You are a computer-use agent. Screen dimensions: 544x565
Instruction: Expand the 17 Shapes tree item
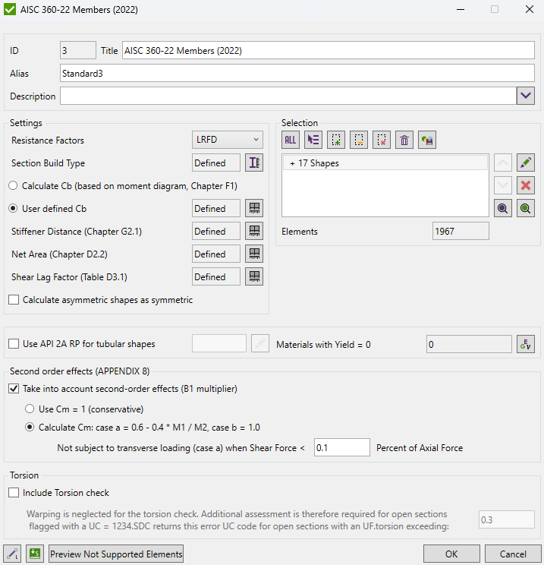292,163
